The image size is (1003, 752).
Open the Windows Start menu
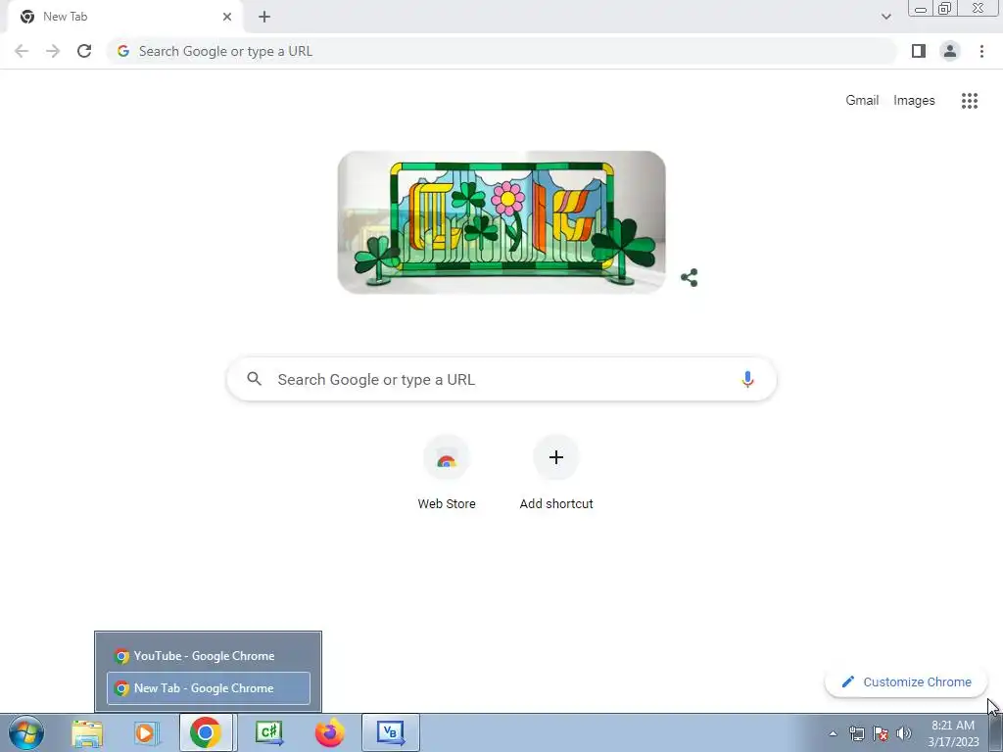[x=26, y=732]
